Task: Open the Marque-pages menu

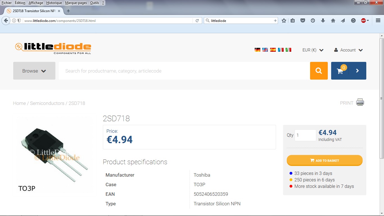Action: (x=76, y=3)
